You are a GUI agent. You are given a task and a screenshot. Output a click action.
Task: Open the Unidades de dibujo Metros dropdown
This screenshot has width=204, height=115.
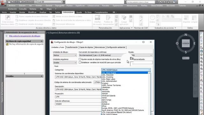click(65, 55)
